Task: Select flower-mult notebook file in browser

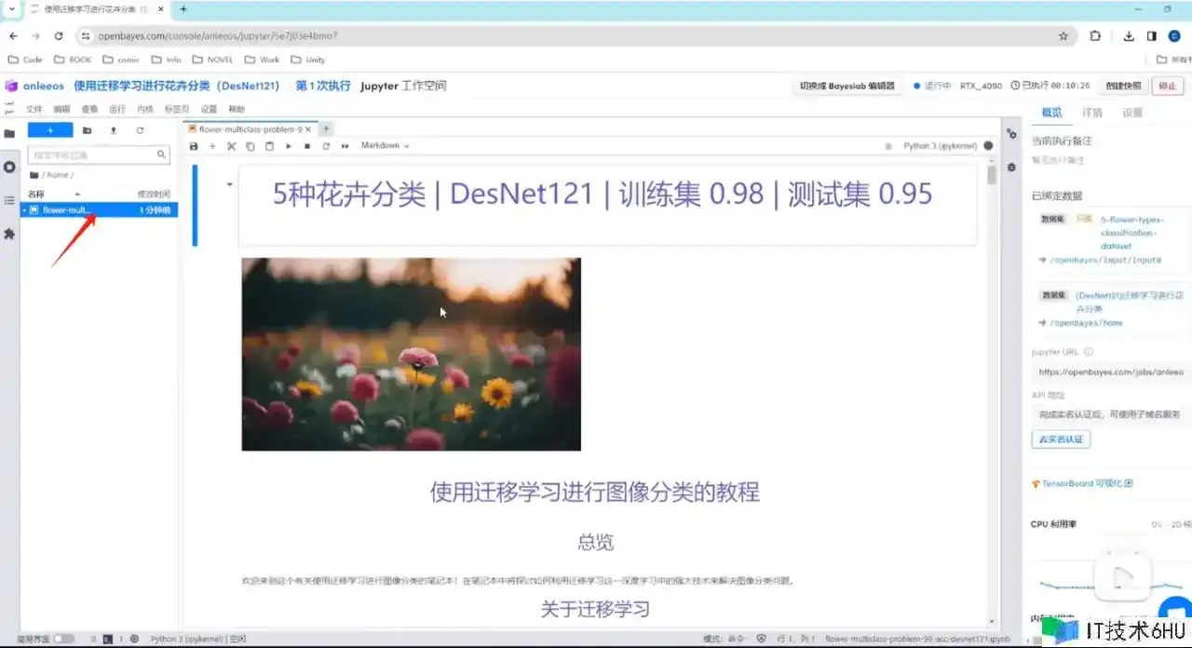Action: tap(100, 210)
